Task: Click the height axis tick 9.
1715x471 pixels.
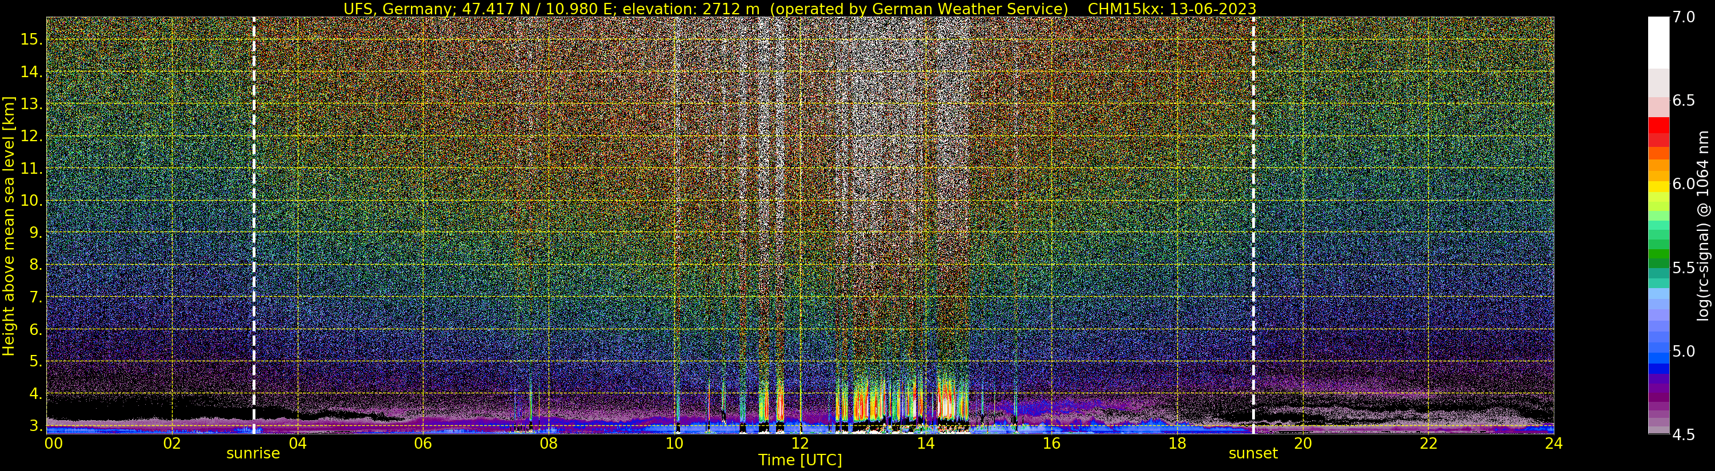Action: coord(35,233)
